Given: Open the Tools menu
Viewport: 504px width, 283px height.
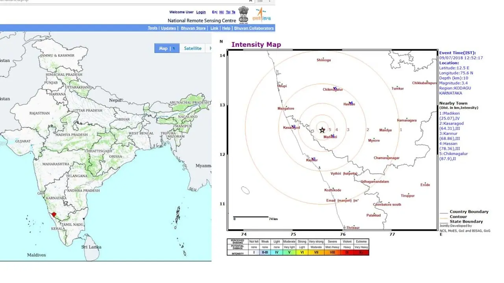Looking at the screenshot, I should click(x=152, y=28).
